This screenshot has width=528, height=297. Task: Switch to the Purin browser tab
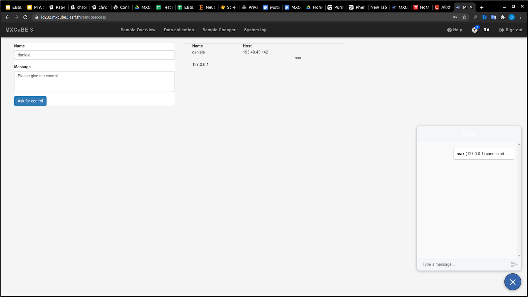click(336, 7)
